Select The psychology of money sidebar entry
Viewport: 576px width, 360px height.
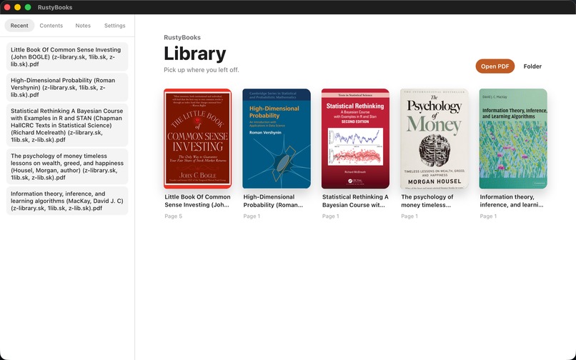pyautogui.click(x=67, y=166)
